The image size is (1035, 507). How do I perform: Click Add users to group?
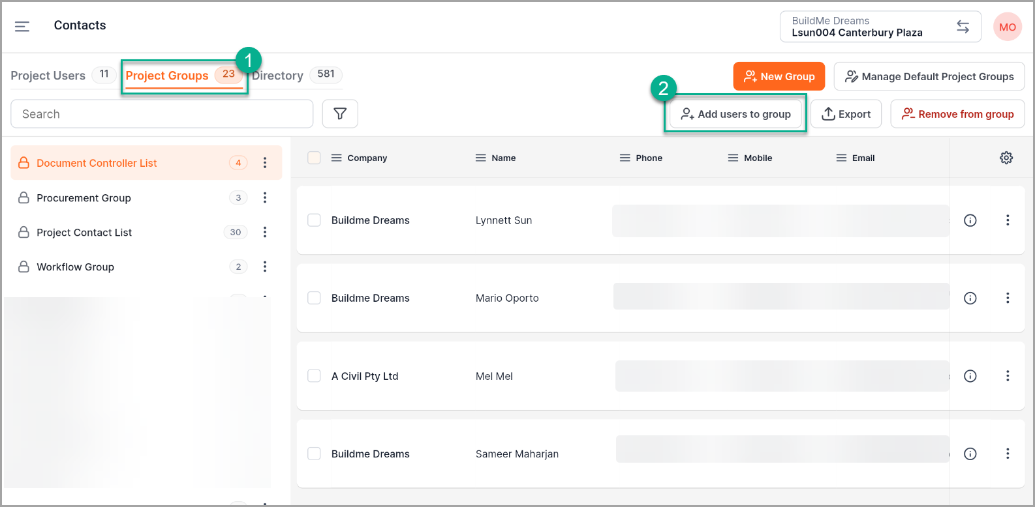click(x=735, y=114)
